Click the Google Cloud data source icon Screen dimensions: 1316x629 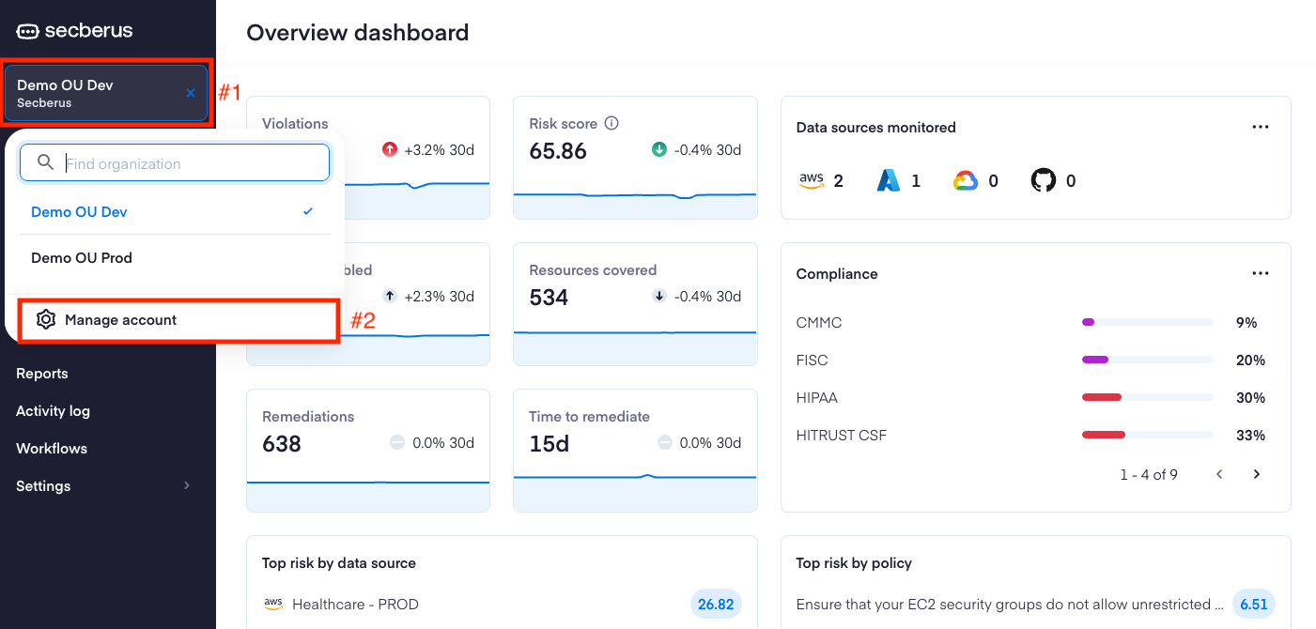[966, 180]
